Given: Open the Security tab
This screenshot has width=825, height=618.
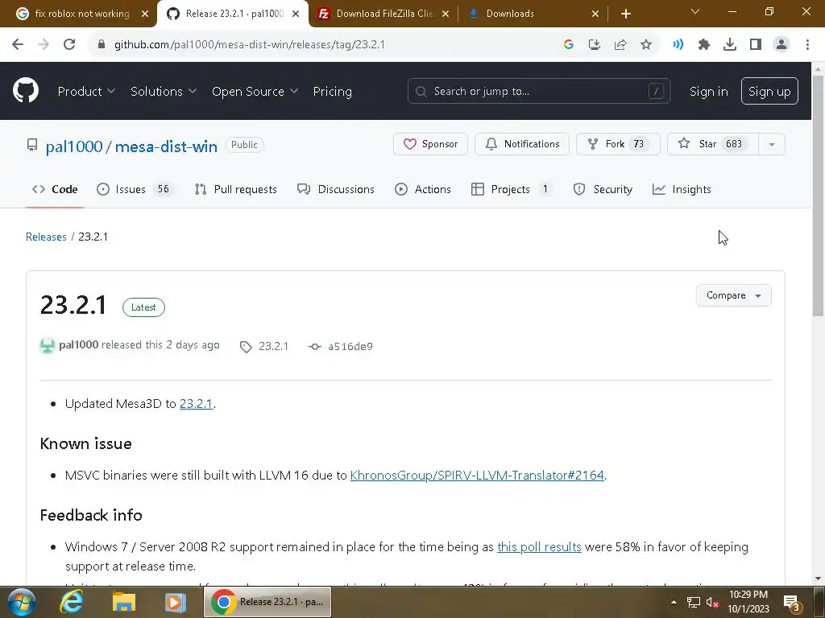Looking at the screenshot, I should click(x=603, y=189).
